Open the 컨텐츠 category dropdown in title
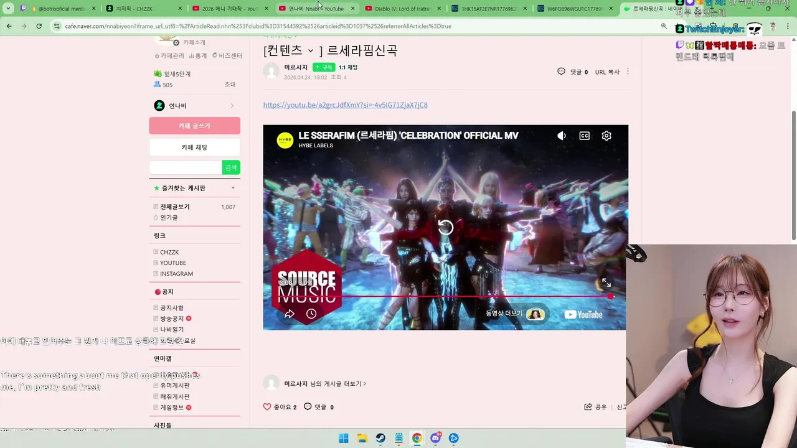 [310, 50]
